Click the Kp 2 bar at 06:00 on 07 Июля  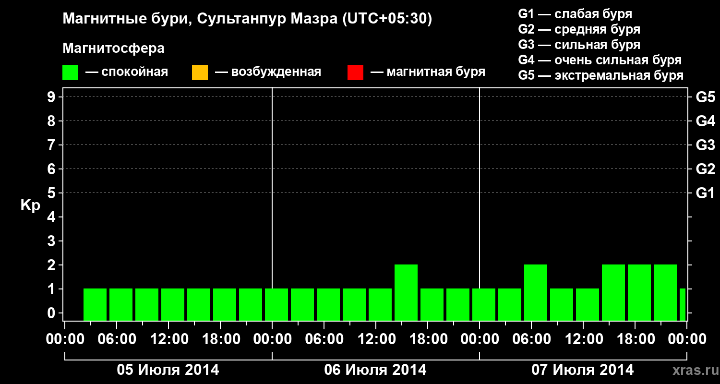536,292
